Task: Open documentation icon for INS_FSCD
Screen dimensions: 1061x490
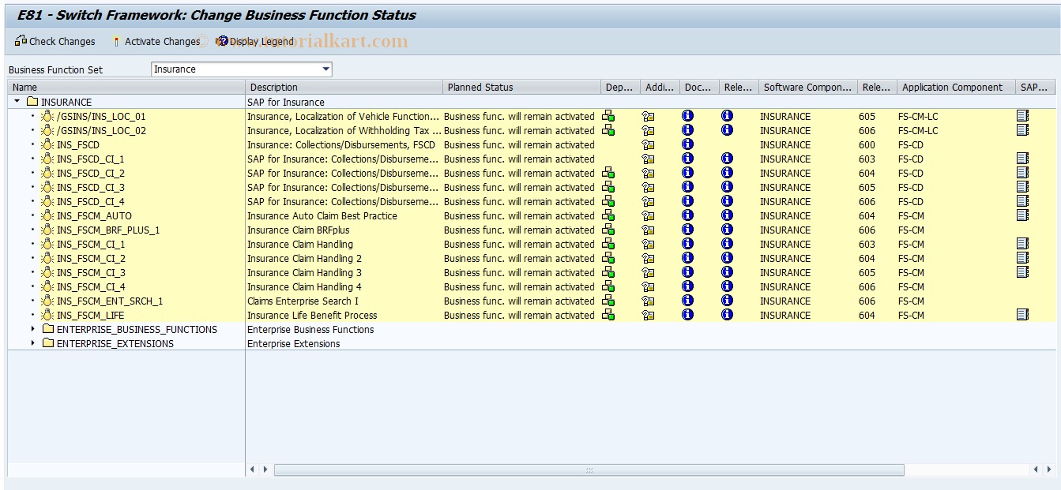Action: 687,144
